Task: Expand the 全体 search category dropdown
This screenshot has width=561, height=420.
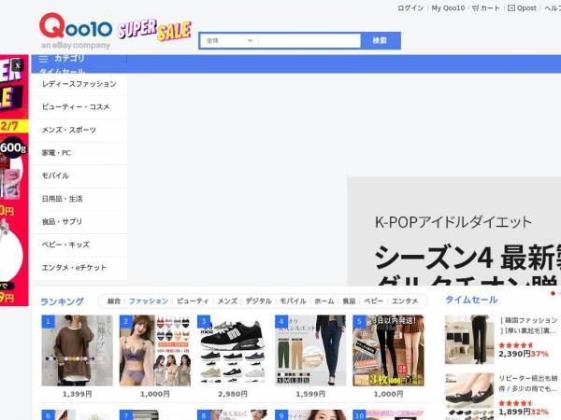Action: [x=229, y=41]
